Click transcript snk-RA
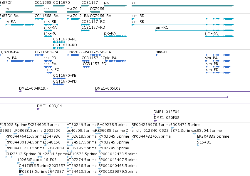250x176 pixels. [x=48, y=30]
